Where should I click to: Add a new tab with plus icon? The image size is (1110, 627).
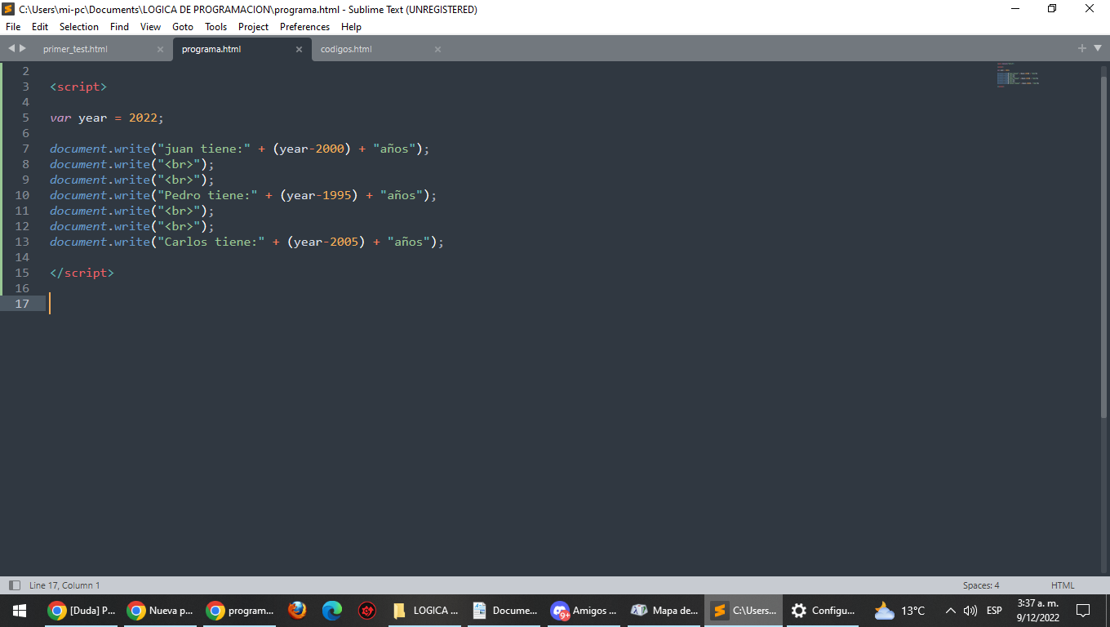coord(1082,48)
